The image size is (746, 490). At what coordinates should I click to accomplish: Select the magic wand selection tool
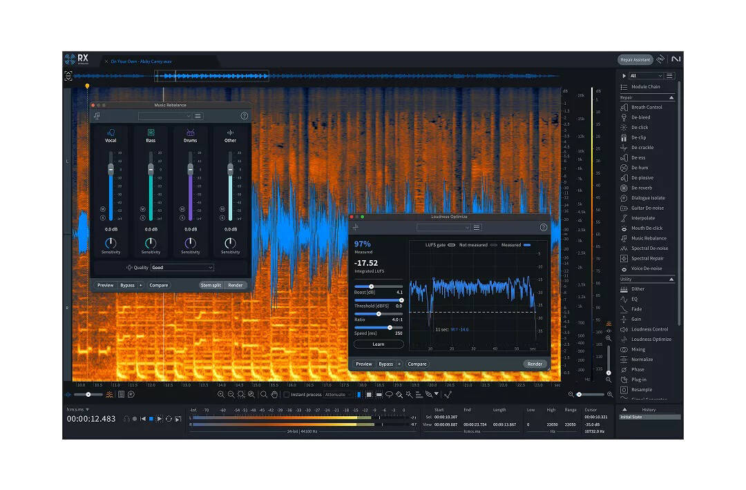(408, 394)
